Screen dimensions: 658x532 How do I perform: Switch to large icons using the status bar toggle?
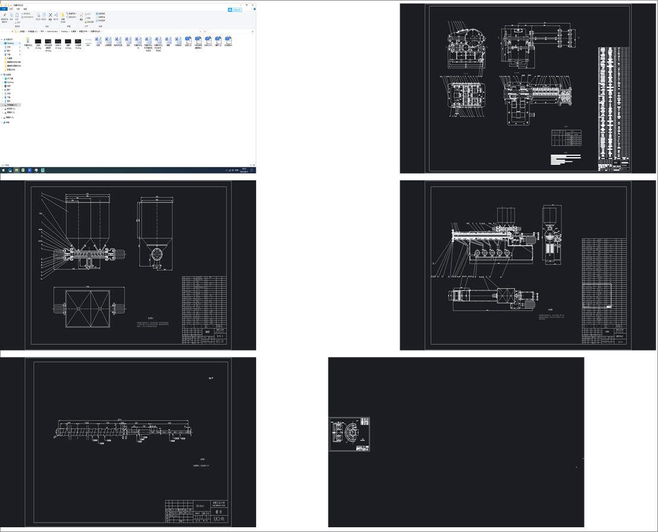[x=254, y=165]
